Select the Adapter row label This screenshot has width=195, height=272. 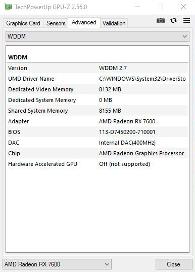(x=19, y=121)
